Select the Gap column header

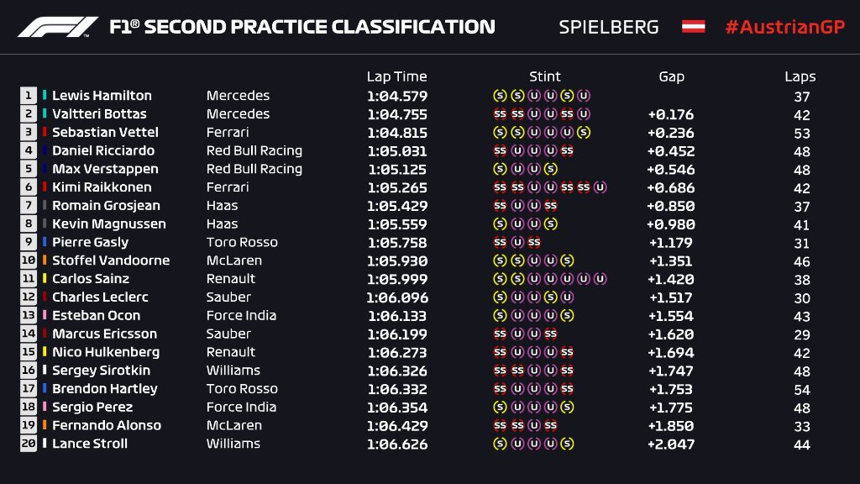tap(671, 76)
